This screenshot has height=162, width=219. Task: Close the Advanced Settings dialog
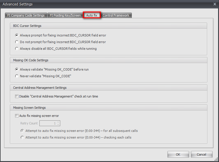click(x=215, y=4)
